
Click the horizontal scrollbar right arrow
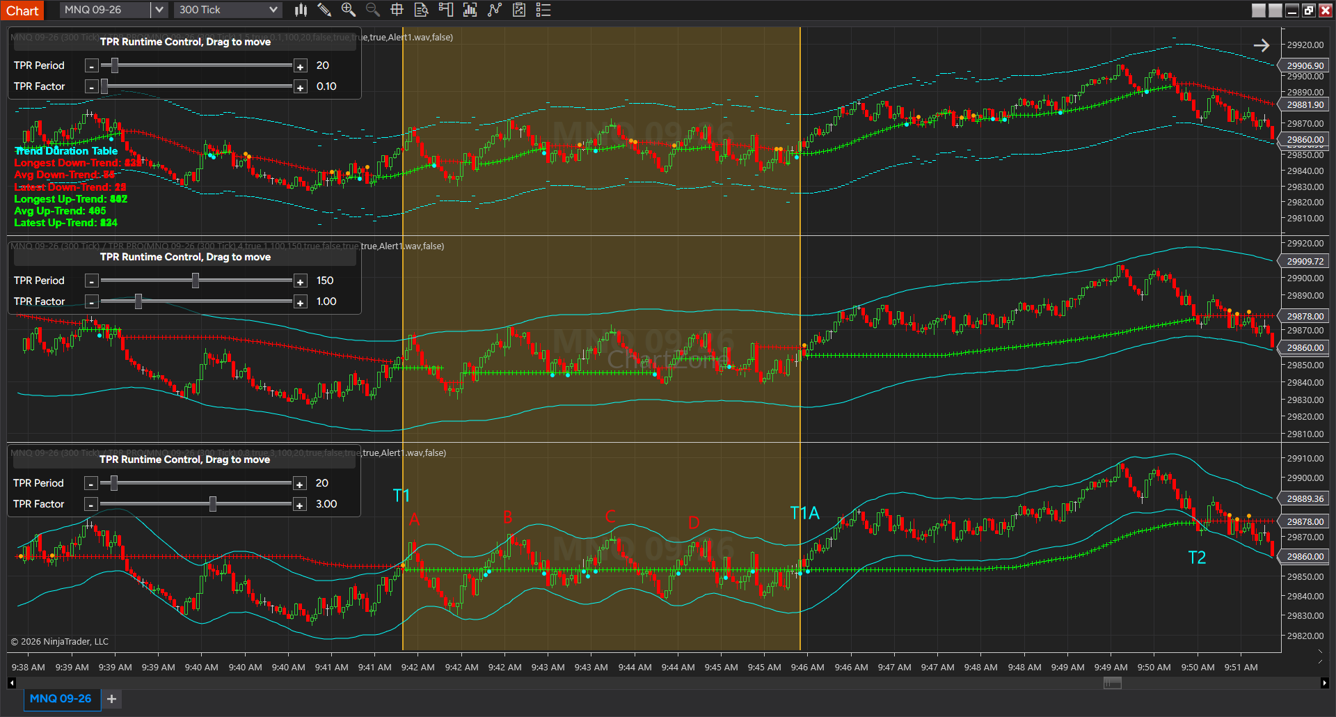coord(1324,683)
